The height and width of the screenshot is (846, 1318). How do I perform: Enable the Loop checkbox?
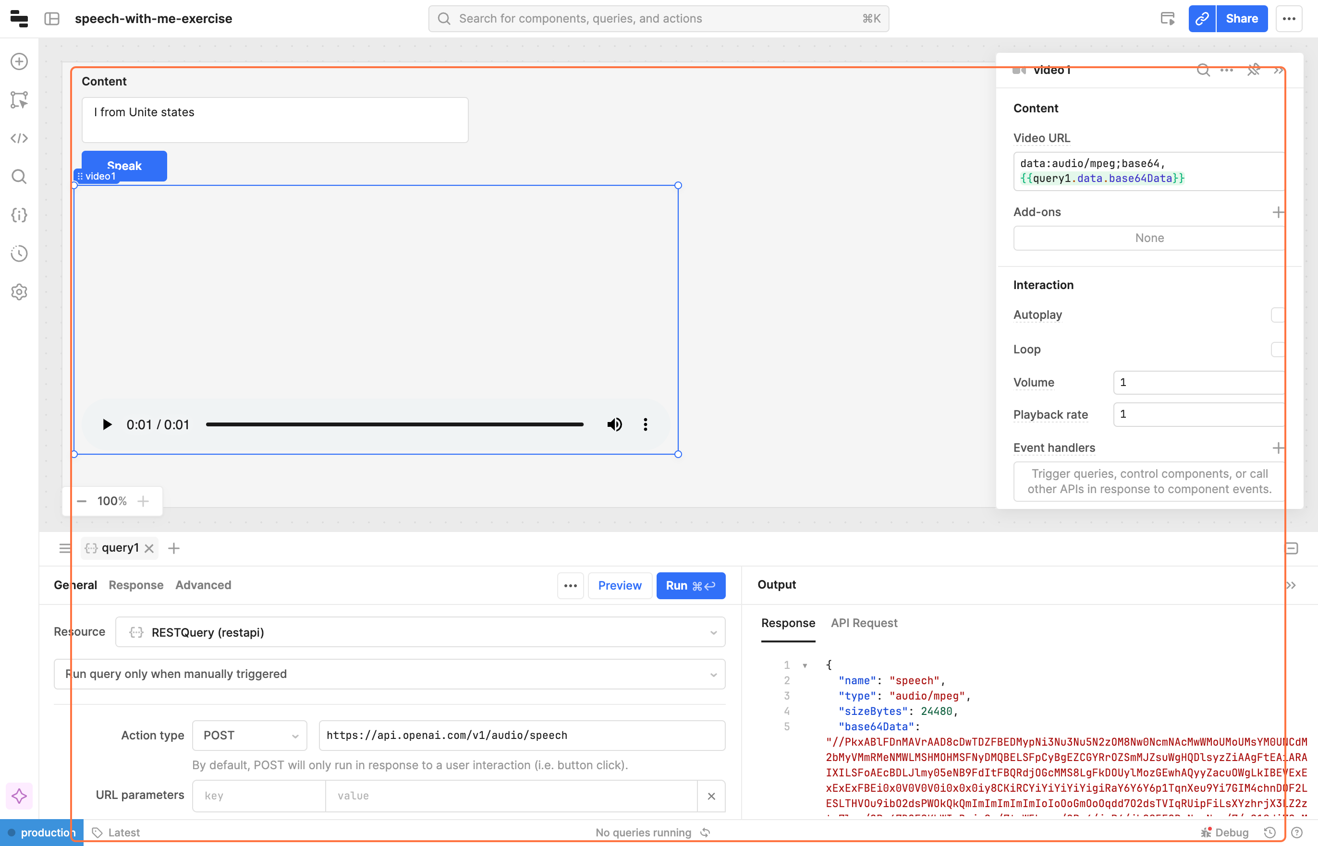point(1277,350)
